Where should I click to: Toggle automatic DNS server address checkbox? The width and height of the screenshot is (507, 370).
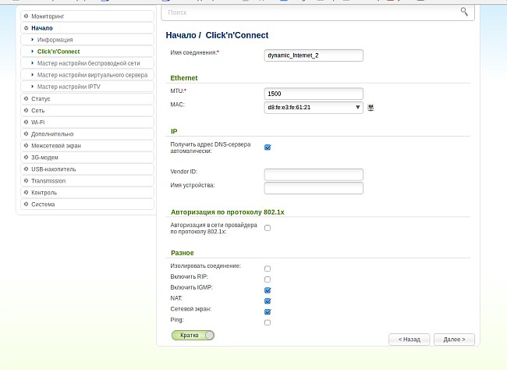[x=268, y=147]
